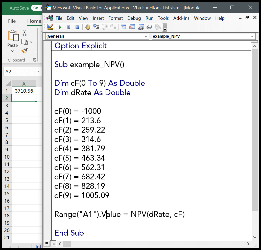Switch to Design Mode

pyautogui.click(x=50, y=27)
